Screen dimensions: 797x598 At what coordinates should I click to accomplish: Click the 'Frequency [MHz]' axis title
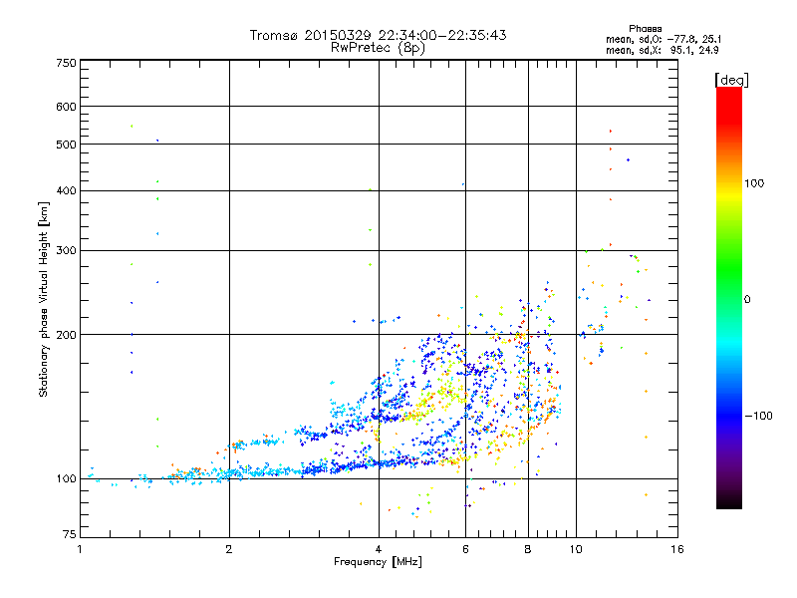click(x=378, y=562)
